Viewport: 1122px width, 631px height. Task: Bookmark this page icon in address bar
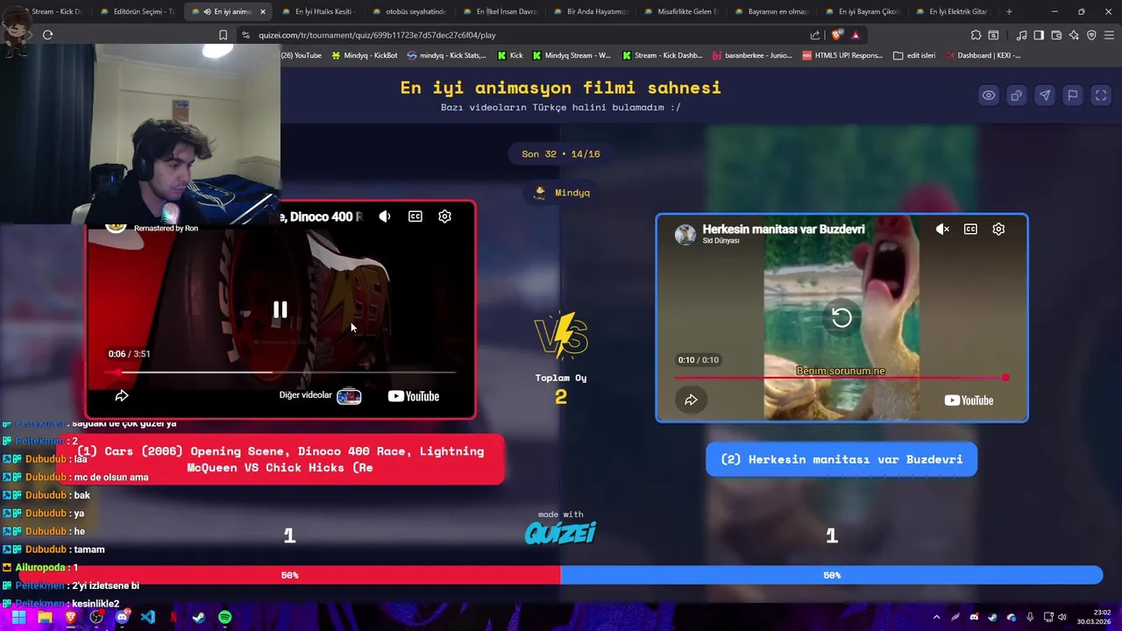223,35
